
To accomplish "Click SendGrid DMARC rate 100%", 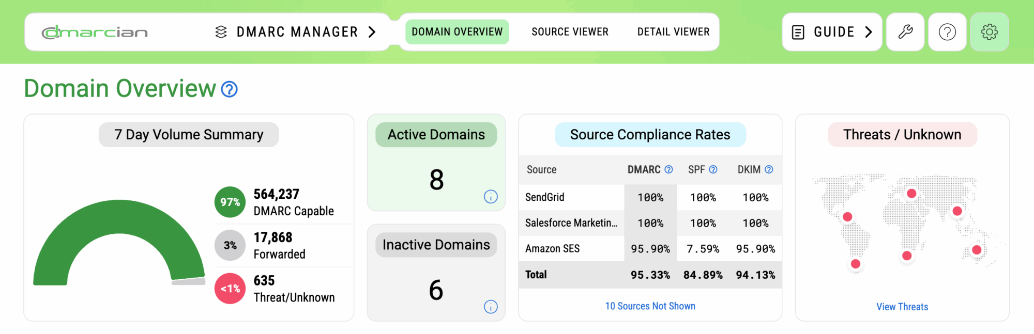I will coord(650,197).
